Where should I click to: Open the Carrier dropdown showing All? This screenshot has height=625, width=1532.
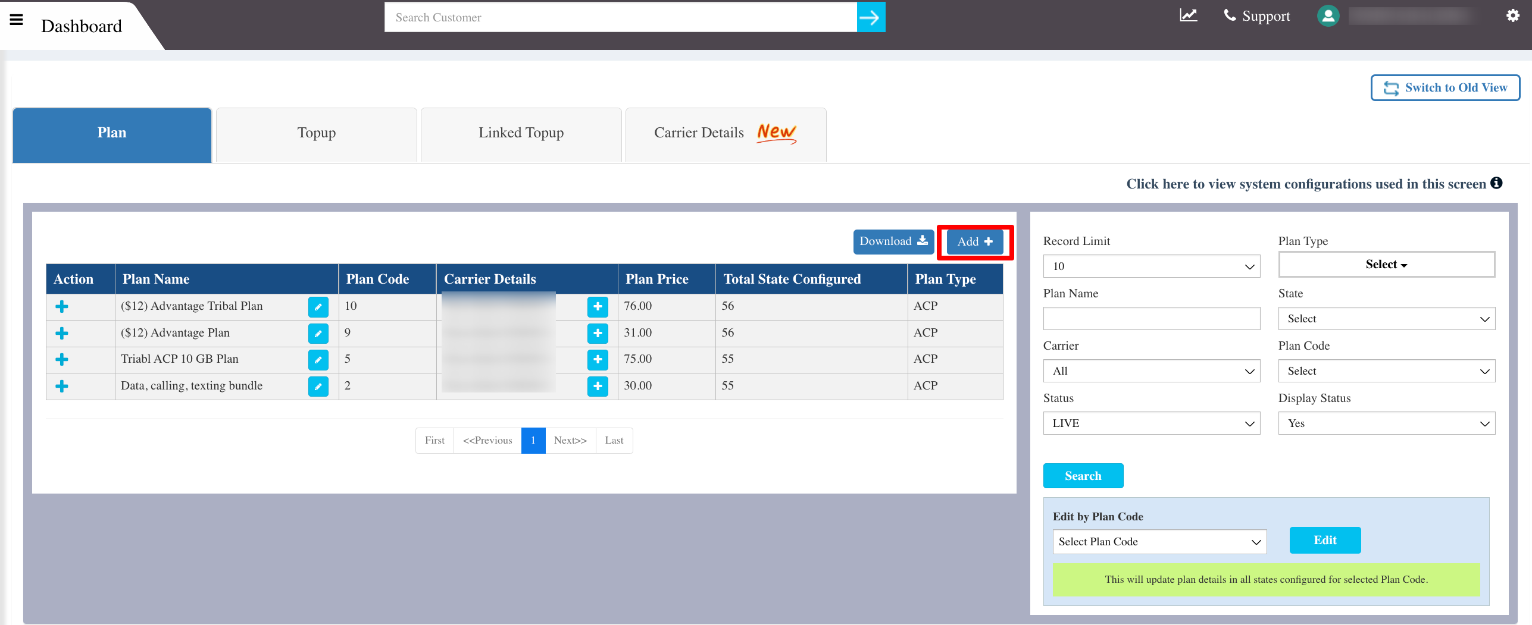[1150, 370]
